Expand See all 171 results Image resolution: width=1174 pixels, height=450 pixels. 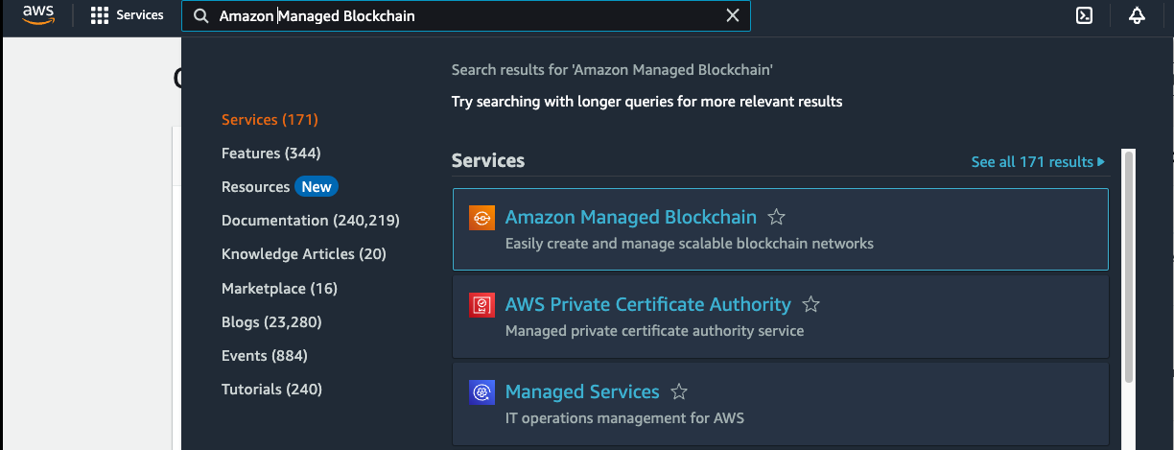(x=1038, y=162)
